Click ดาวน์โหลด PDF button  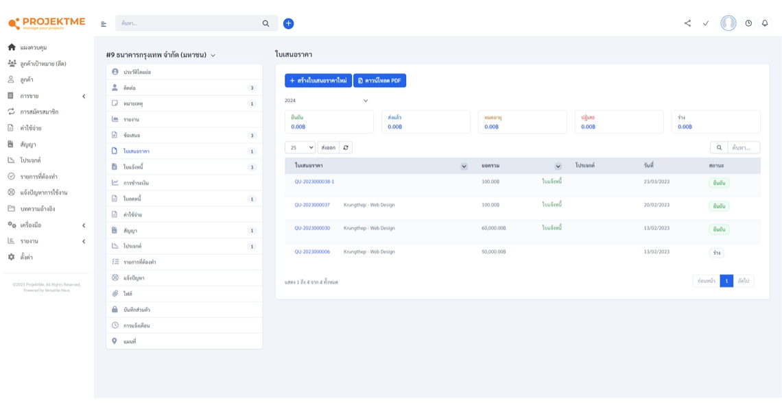point(379,81)
